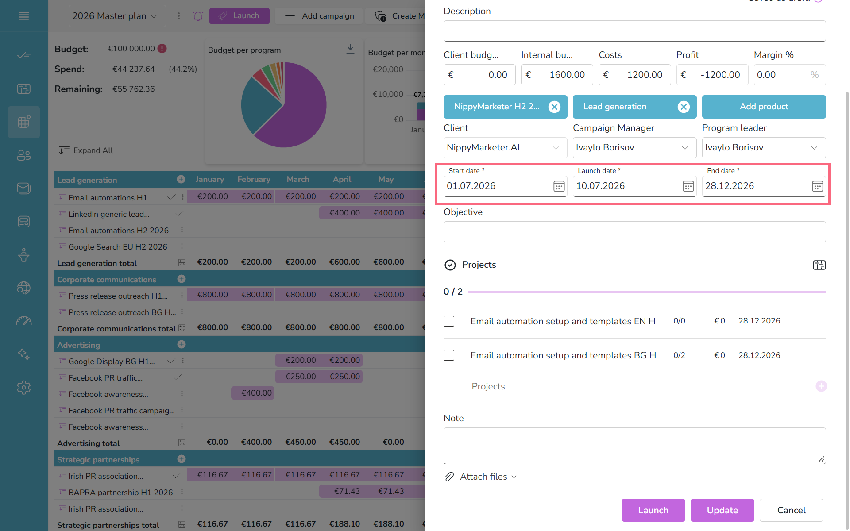This screenshot has height=531, width=850.
Task: Click the Note text area
Action: tap(634, 446)
